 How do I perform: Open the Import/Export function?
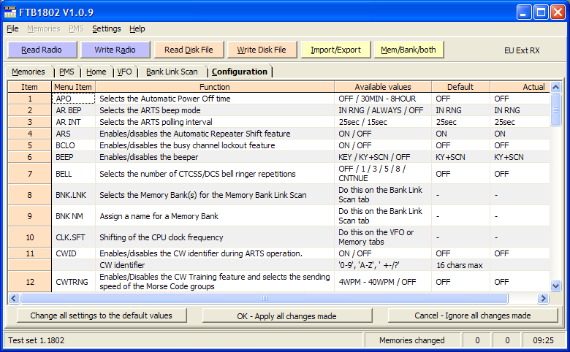(335, 50)
